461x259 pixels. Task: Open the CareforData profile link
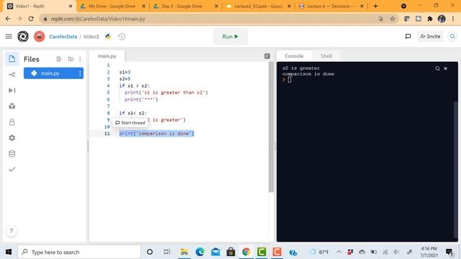point(63,37)
